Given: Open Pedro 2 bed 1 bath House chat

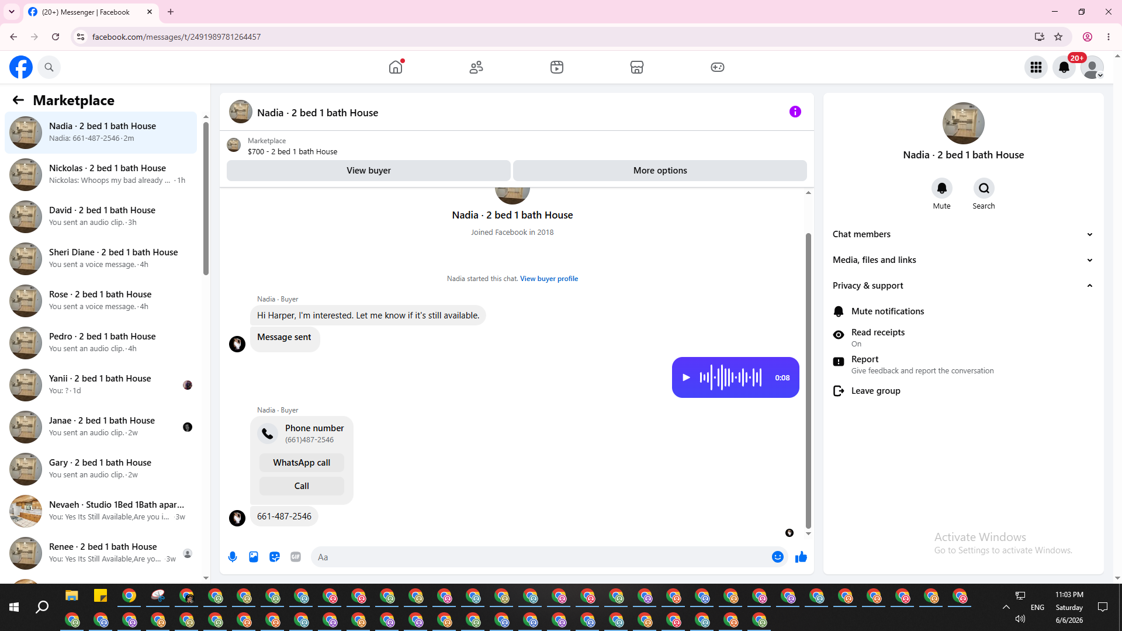Looking at the screenshot, I should pos(101,343).
